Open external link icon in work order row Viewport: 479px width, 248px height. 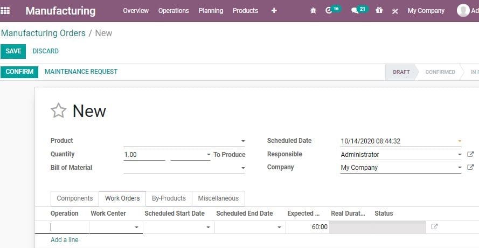tap(434, 226)
